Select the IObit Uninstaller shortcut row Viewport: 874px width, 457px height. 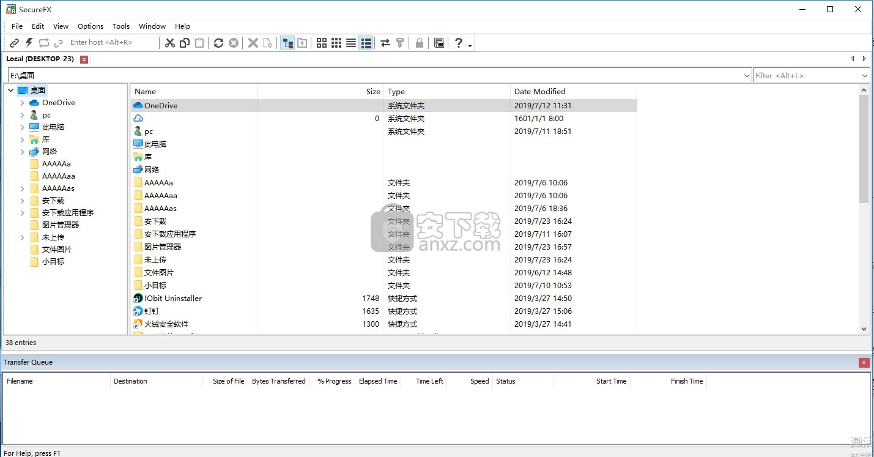tap(383, 298)
